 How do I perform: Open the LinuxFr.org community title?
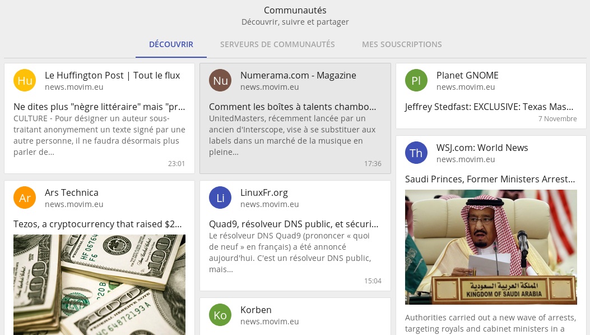(x=264, y=193)
